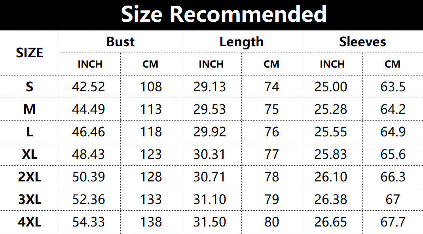Select the 3XL size row label
Screen dimensions: 423x234
pyautogui.click(x=30, y=199)
